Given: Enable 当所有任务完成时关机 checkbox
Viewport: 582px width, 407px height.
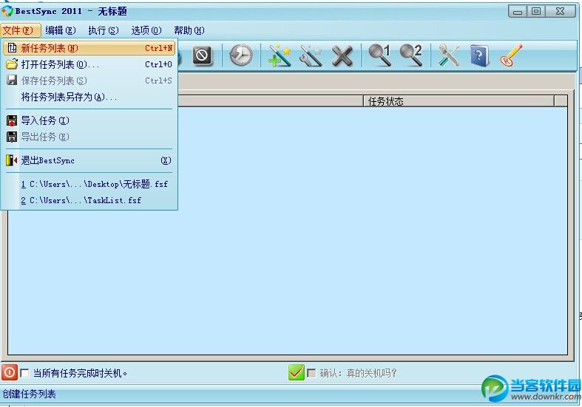Looking at the screenshot, I should coord(25,373).
